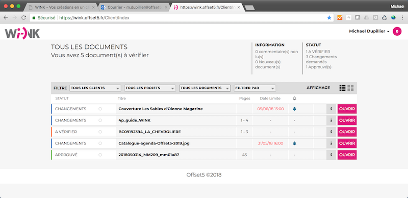
Task: Click title Couverture Les Sables d'Olonne Magazine
Action: click(161, 109)
